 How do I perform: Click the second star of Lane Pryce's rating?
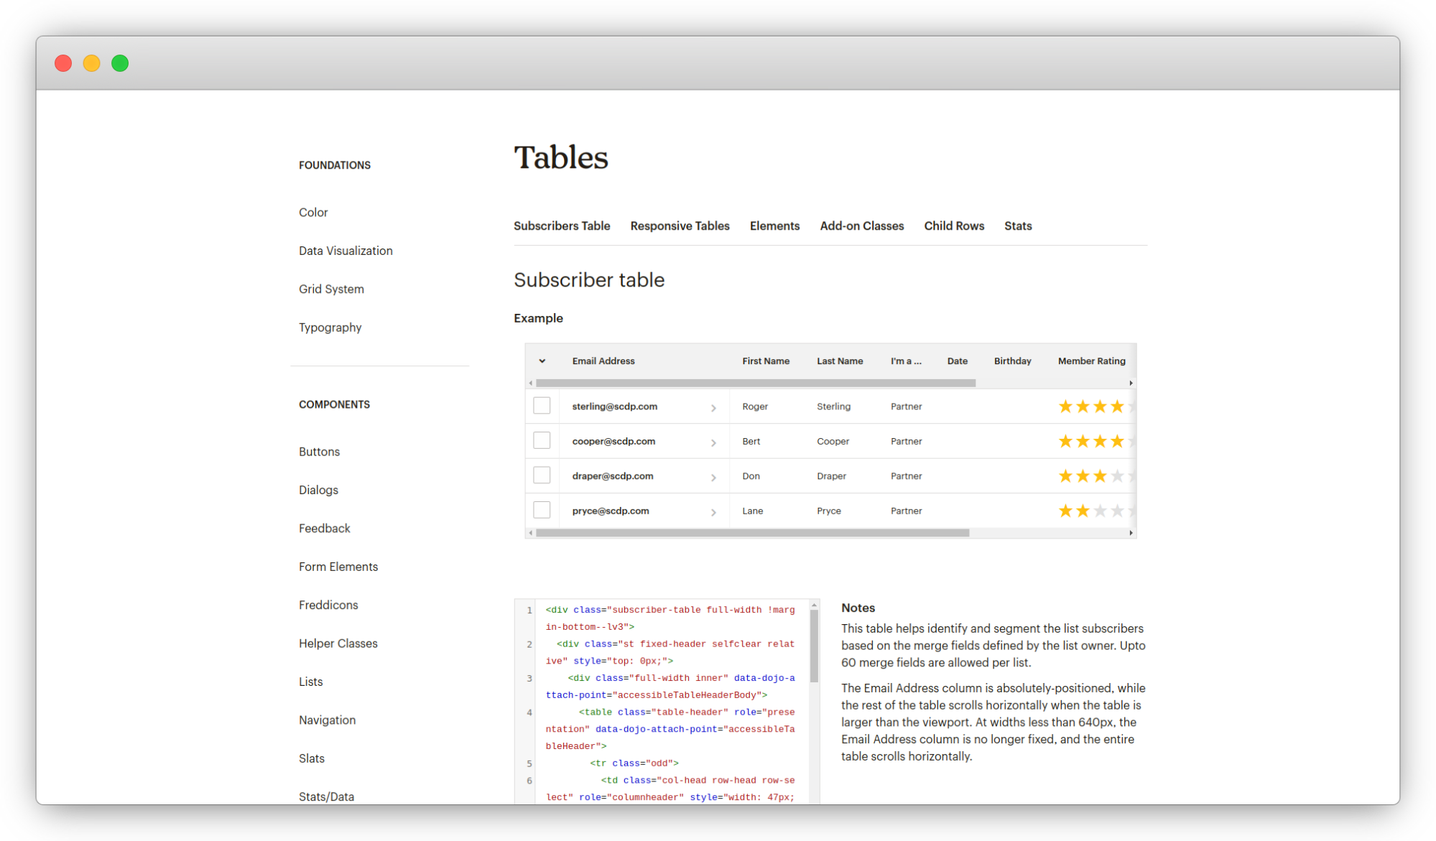click(1083, 511)
